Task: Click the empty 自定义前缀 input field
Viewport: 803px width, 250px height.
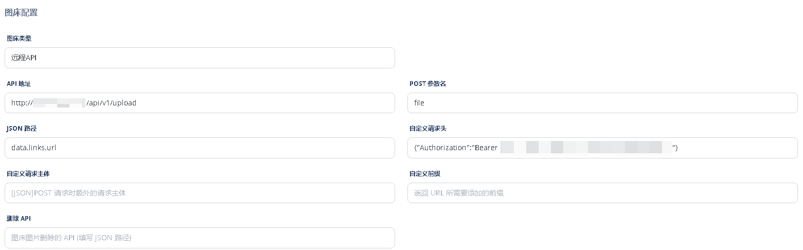Action: click(x=602, y=193)
